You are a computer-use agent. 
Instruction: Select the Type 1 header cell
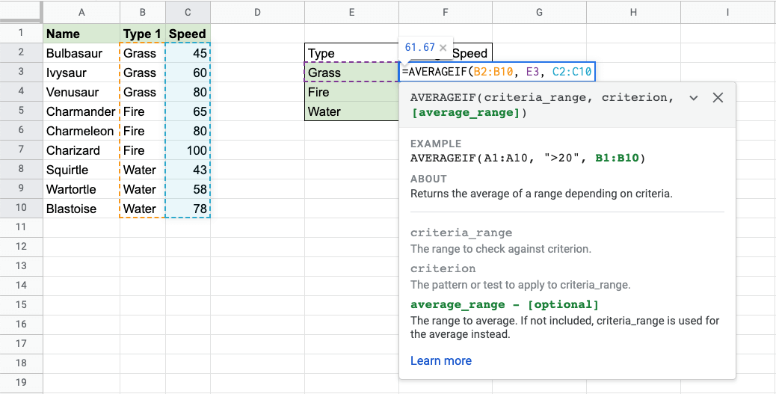click(142, 34)
